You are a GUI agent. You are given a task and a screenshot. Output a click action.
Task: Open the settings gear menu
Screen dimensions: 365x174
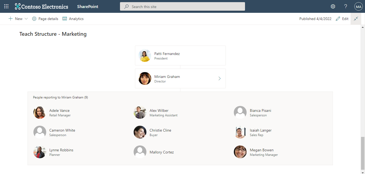pyautogui.click(x=333, y=6)
